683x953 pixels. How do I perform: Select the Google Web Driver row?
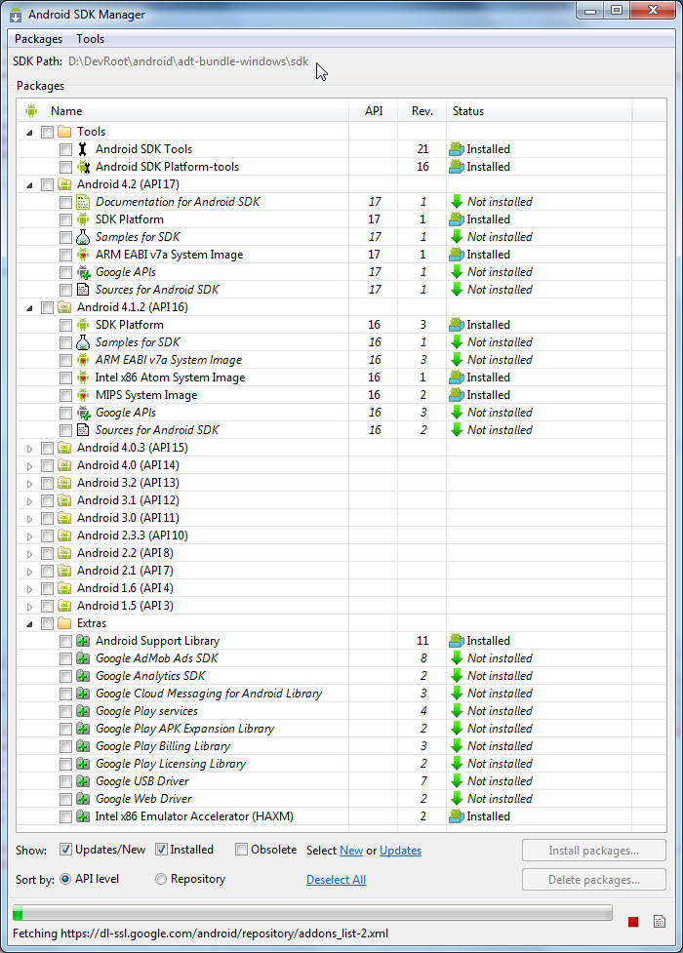(341, 799)
